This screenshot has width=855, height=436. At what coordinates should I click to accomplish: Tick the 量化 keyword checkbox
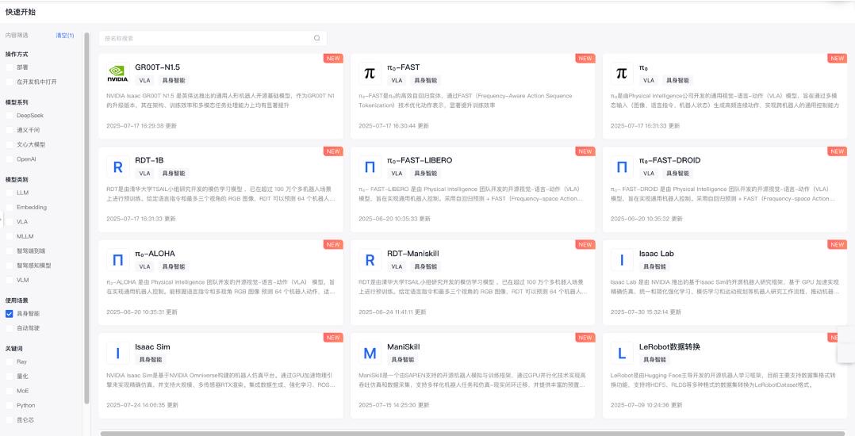point(10,377)
